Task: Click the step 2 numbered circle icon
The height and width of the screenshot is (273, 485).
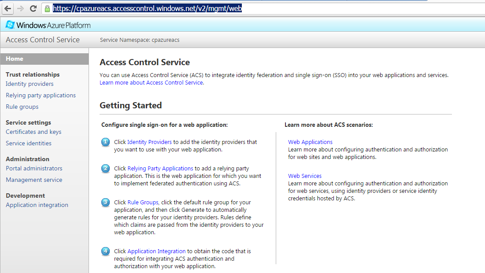Action: (105, 169)
